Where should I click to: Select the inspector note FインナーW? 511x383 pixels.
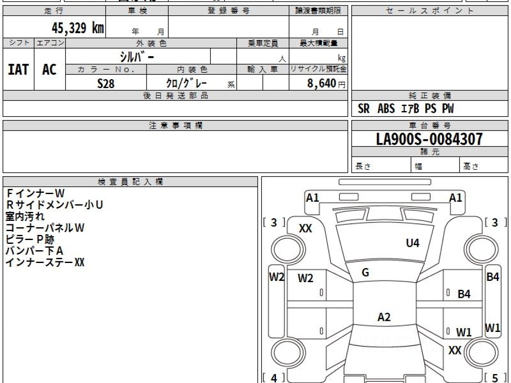(35, 194)
